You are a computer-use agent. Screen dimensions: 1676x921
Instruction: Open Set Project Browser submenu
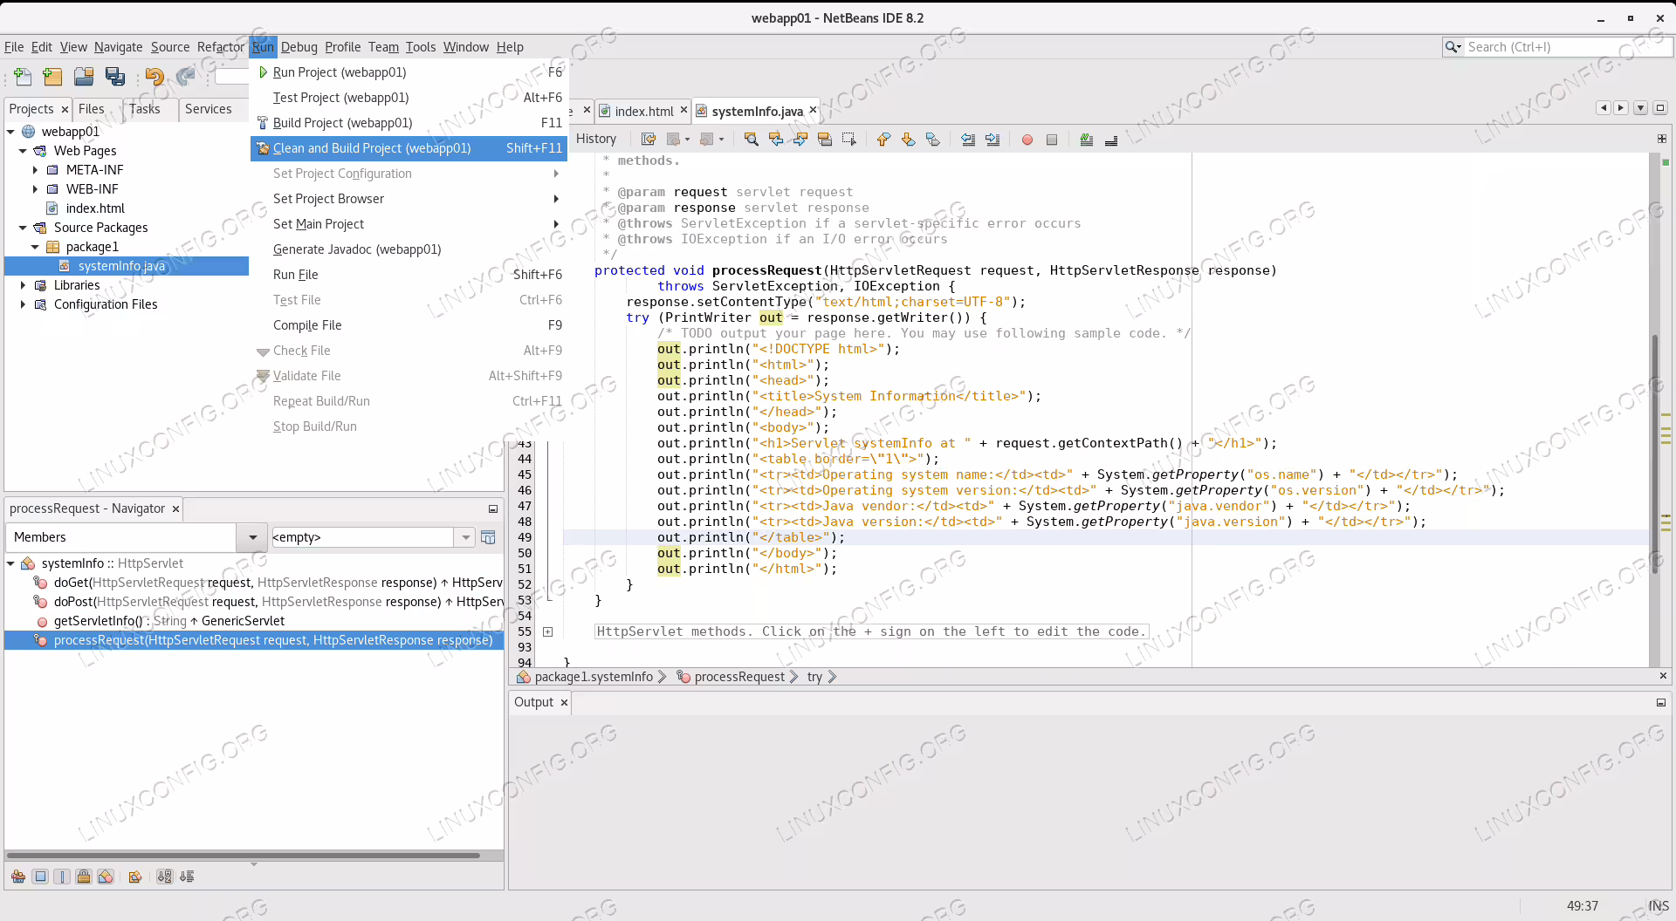pyautogui.click(x=409, y=199)
